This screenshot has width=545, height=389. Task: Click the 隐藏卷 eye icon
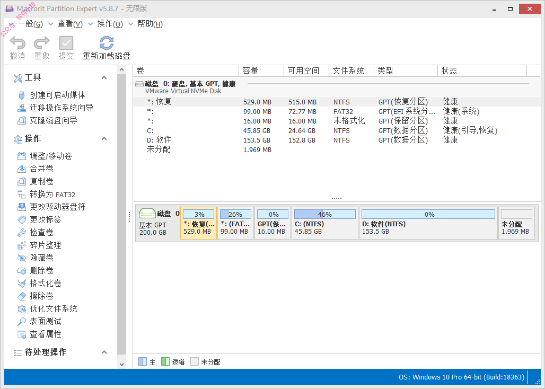coord(22,258)
